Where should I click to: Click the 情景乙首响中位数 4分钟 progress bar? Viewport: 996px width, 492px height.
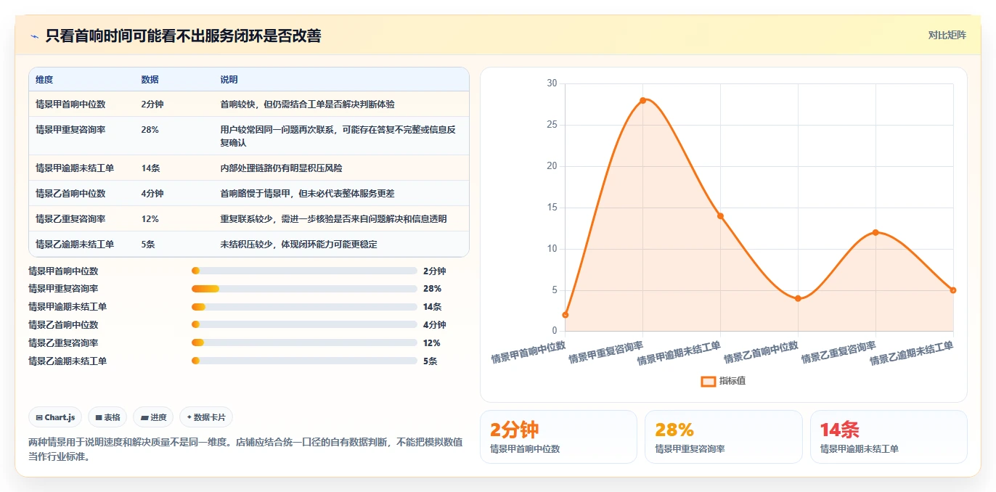(304, 324)
